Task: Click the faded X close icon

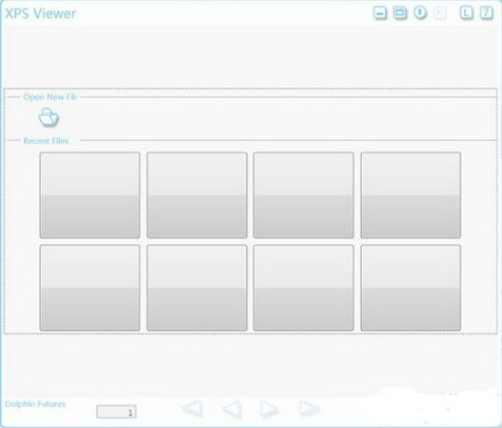Action: coord(440,13)
